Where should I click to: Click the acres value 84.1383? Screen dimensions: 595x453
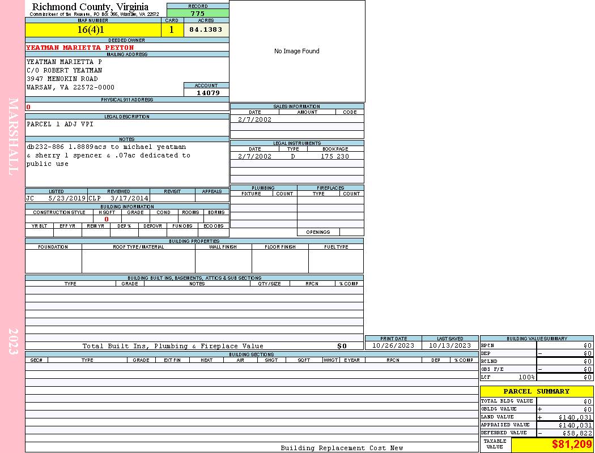click(206, 30)
